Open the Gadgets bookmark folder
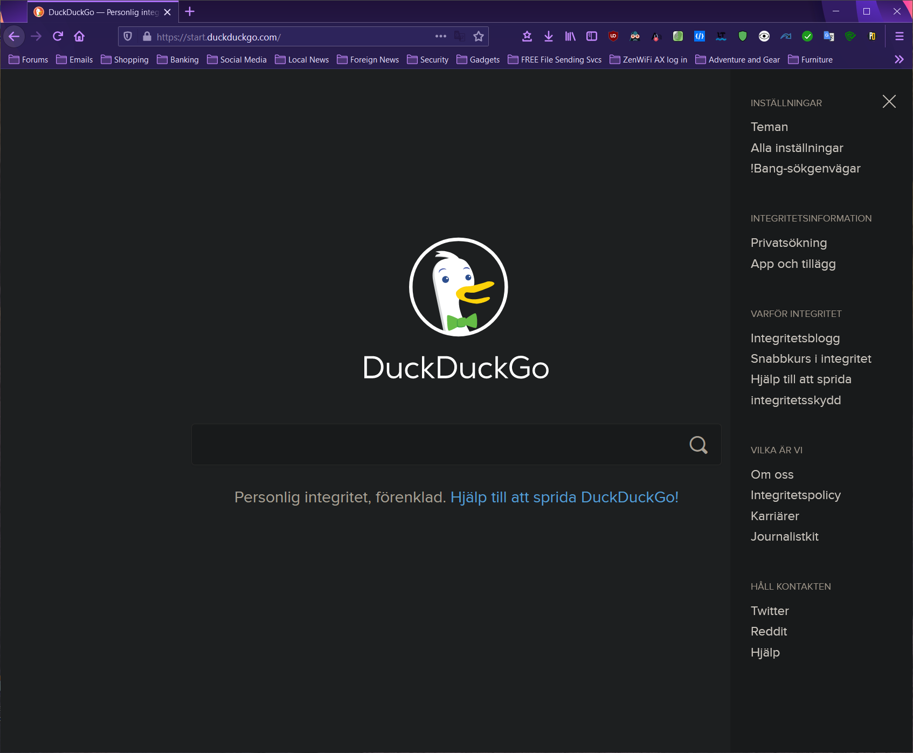 [x=478, y=60]
